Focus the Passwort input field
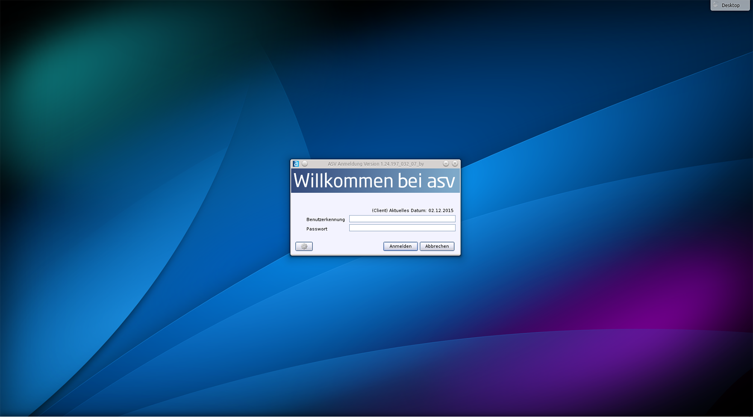The height and width of the screenshot is (417, 753). pos(402,228)
